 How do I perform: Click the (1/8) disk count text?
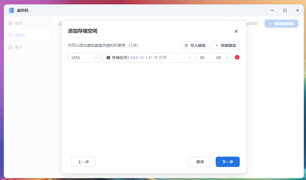coord(133,45)
